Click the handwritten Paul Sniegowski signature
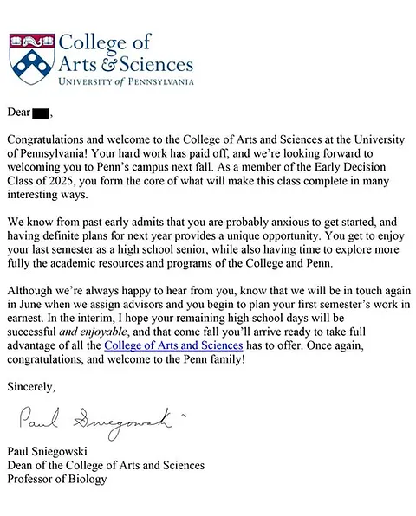Screen dimensions: 416x516 click(99, 422)
